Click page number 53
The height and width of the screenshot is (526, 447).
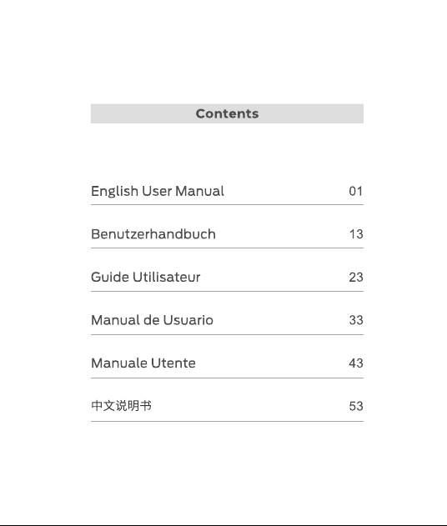click(356, 406)
